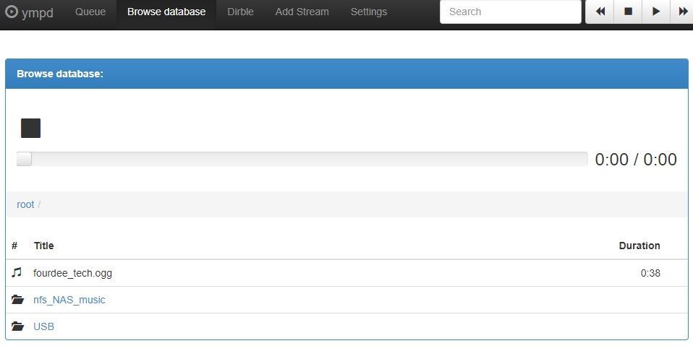Skip to next track button
Image resolution: width=693 pixels, height=364 pixels.
point(682,12)
